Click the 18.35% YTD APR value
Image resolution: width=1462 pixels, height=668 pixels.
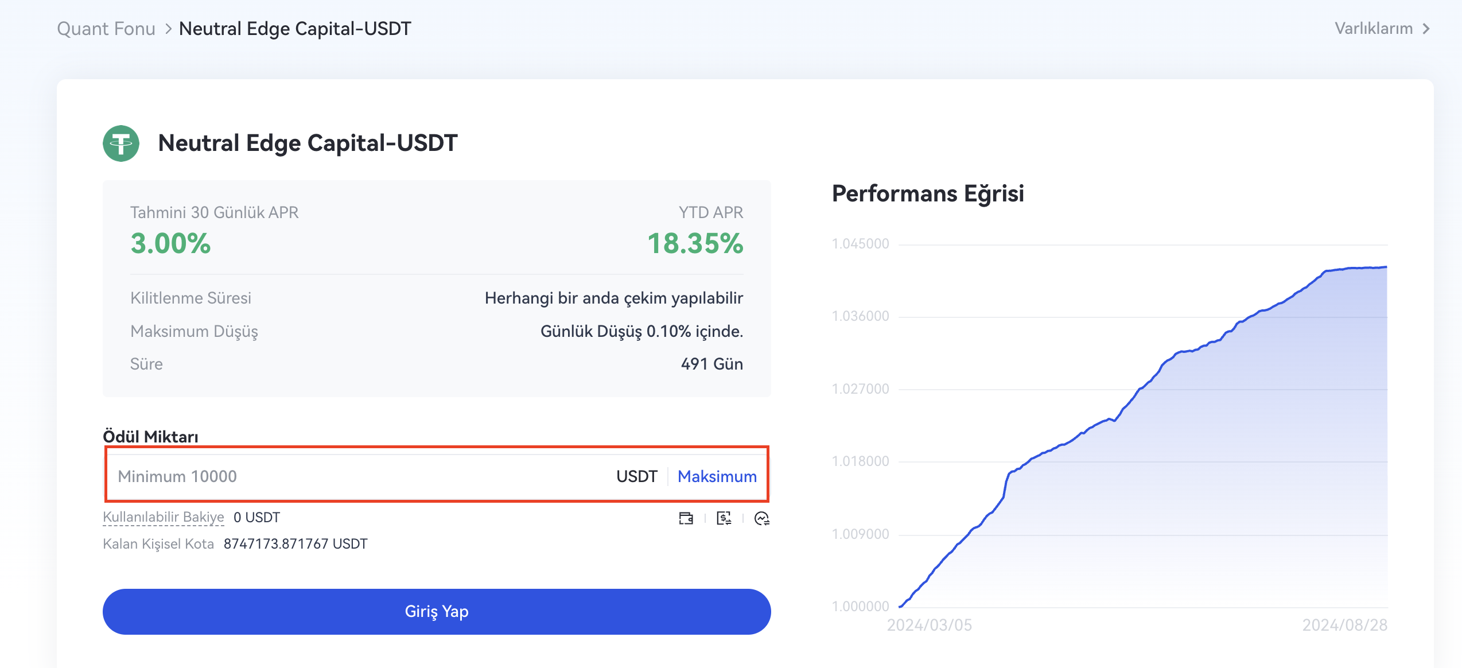[x=695, y=243]
